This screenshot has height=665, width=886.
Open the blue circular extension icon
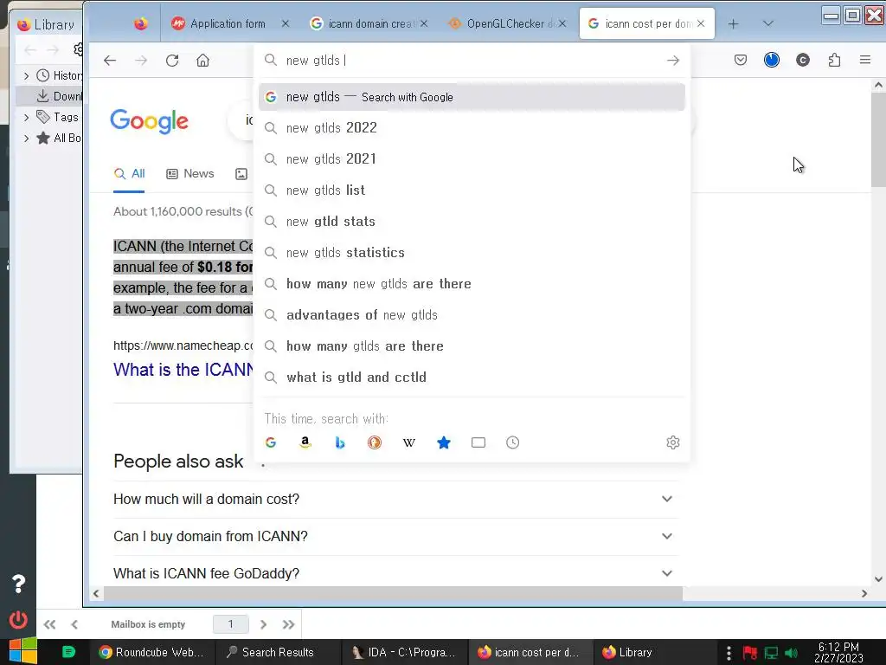click(x=771, y=60)
